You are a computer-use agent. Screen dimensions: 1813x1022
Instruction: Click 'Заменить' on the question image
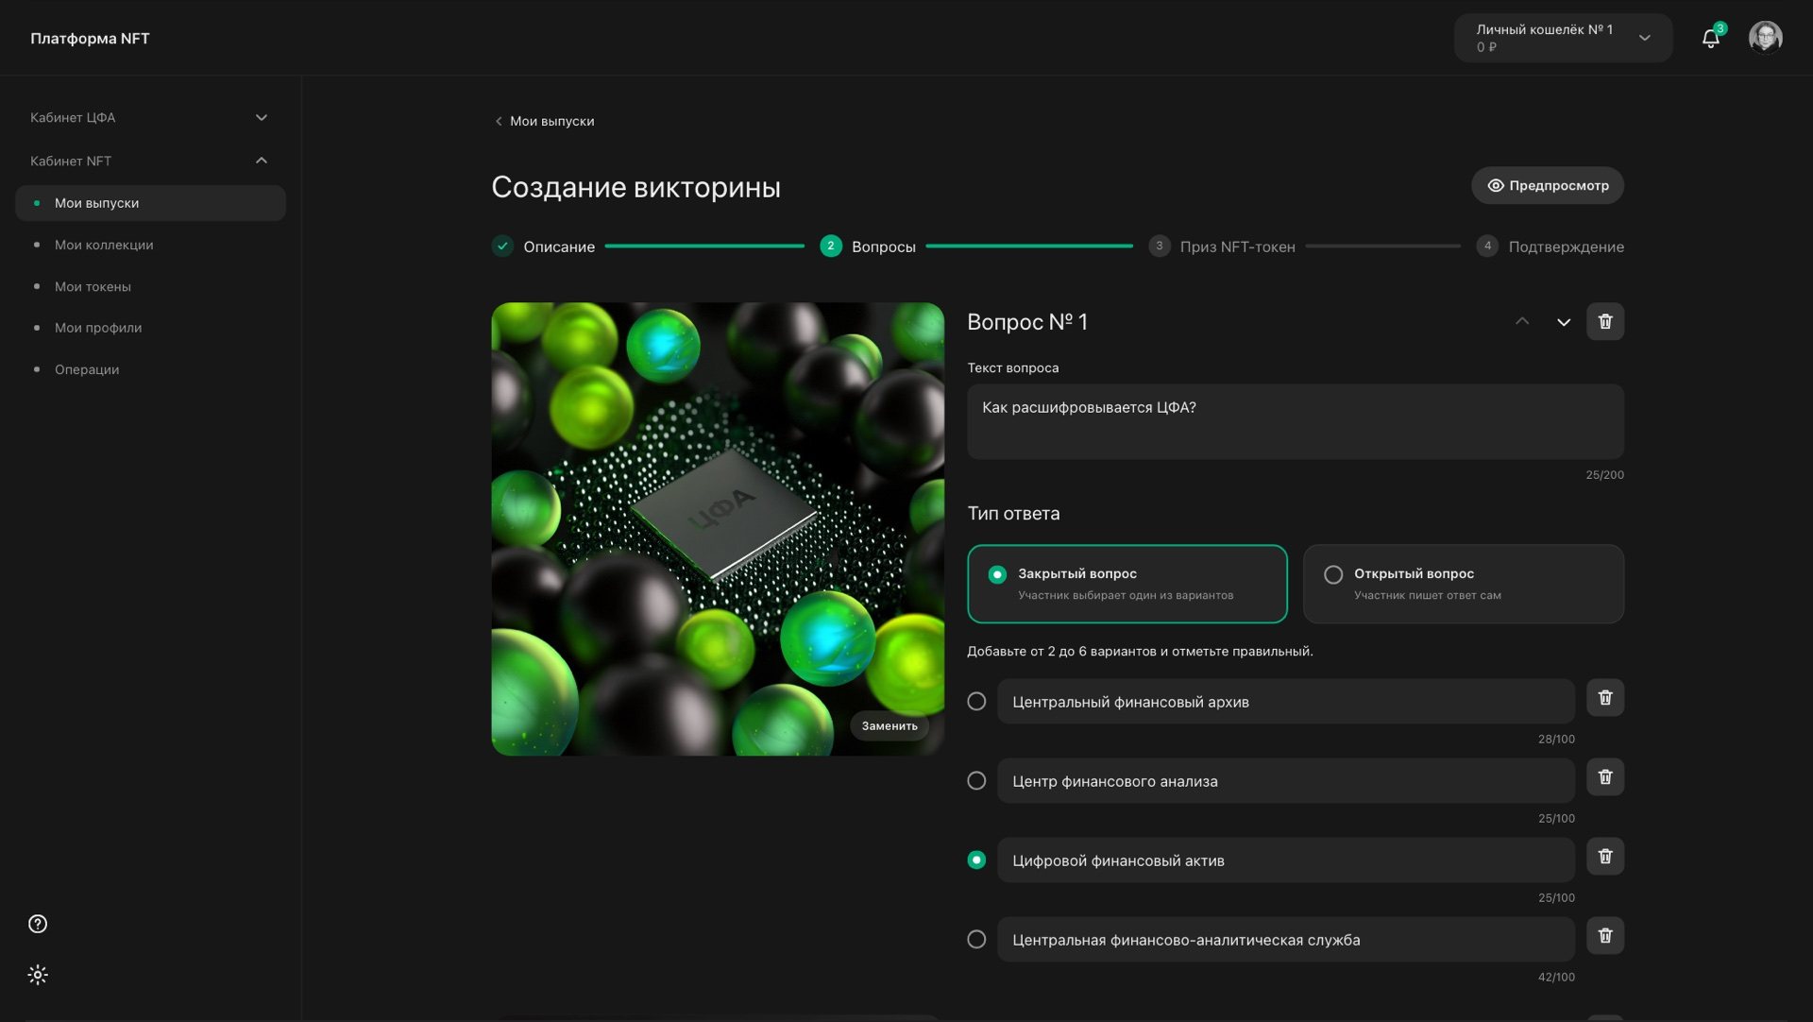[889, 725]
